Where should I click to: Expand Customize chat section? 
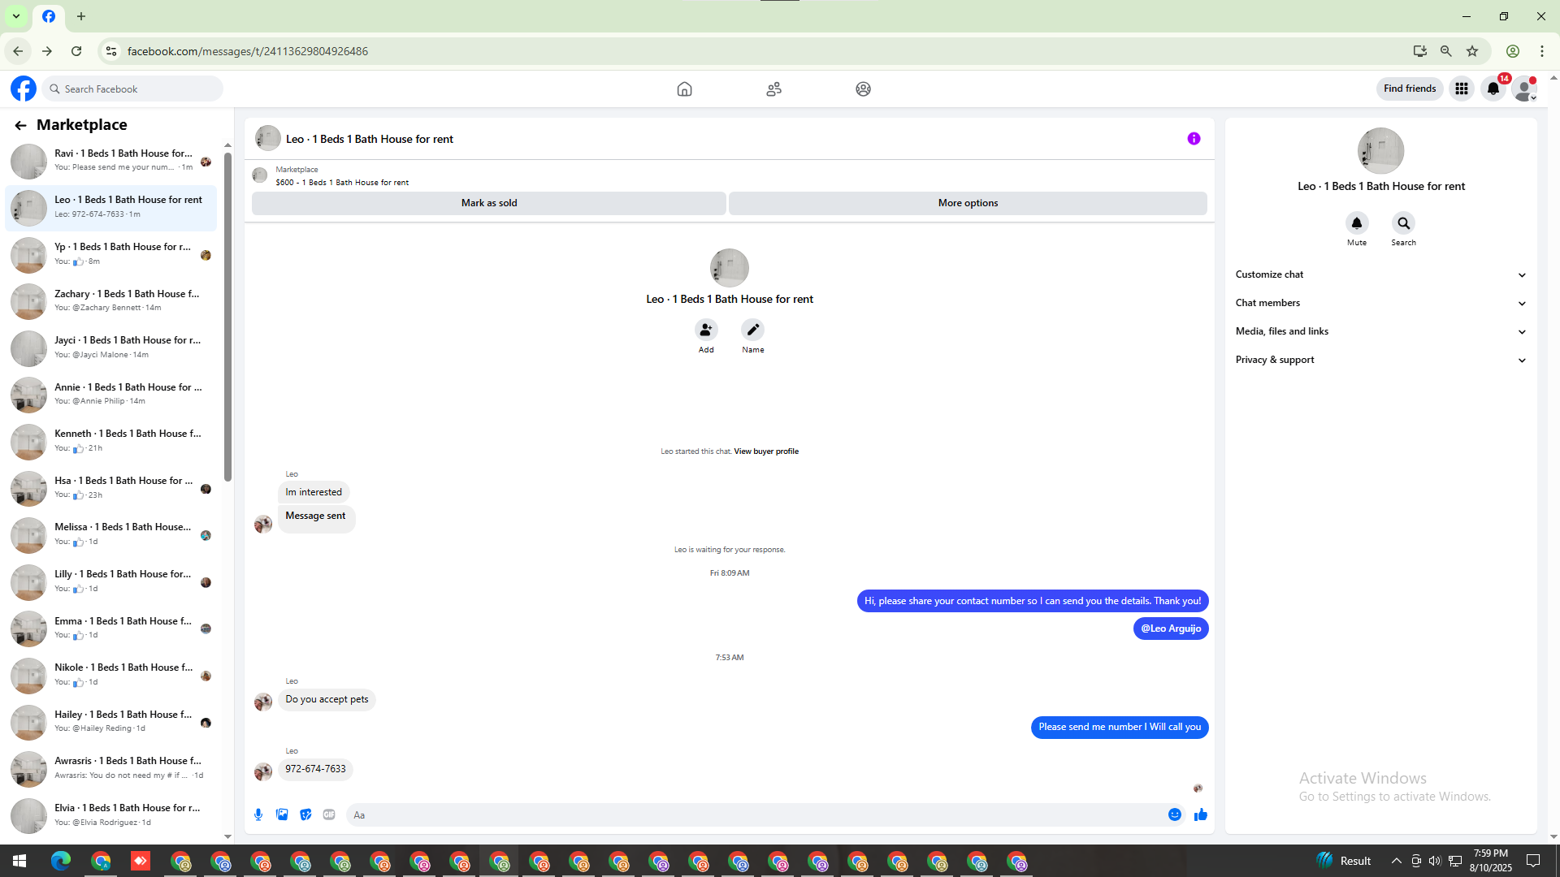pos(1380,274)
